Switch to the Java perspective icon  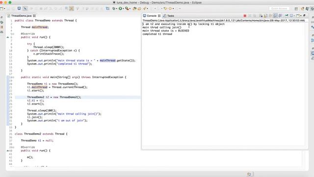[x=307, y=9]
